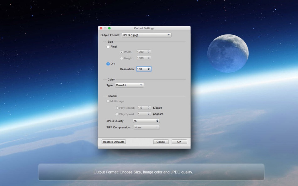298x186 pixels.
Task: Click the Cancel button
Action: (161, 142)
